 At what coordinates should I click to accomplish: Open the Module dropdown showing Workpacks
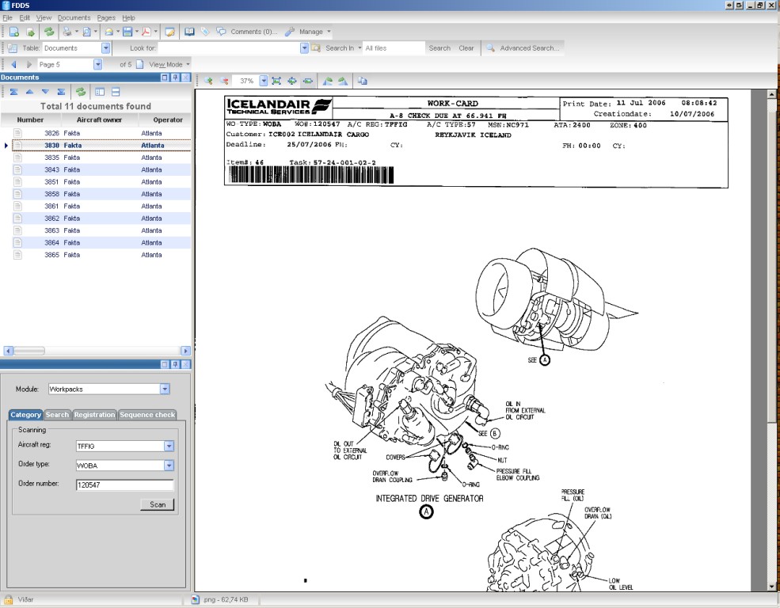click(165, 389)
